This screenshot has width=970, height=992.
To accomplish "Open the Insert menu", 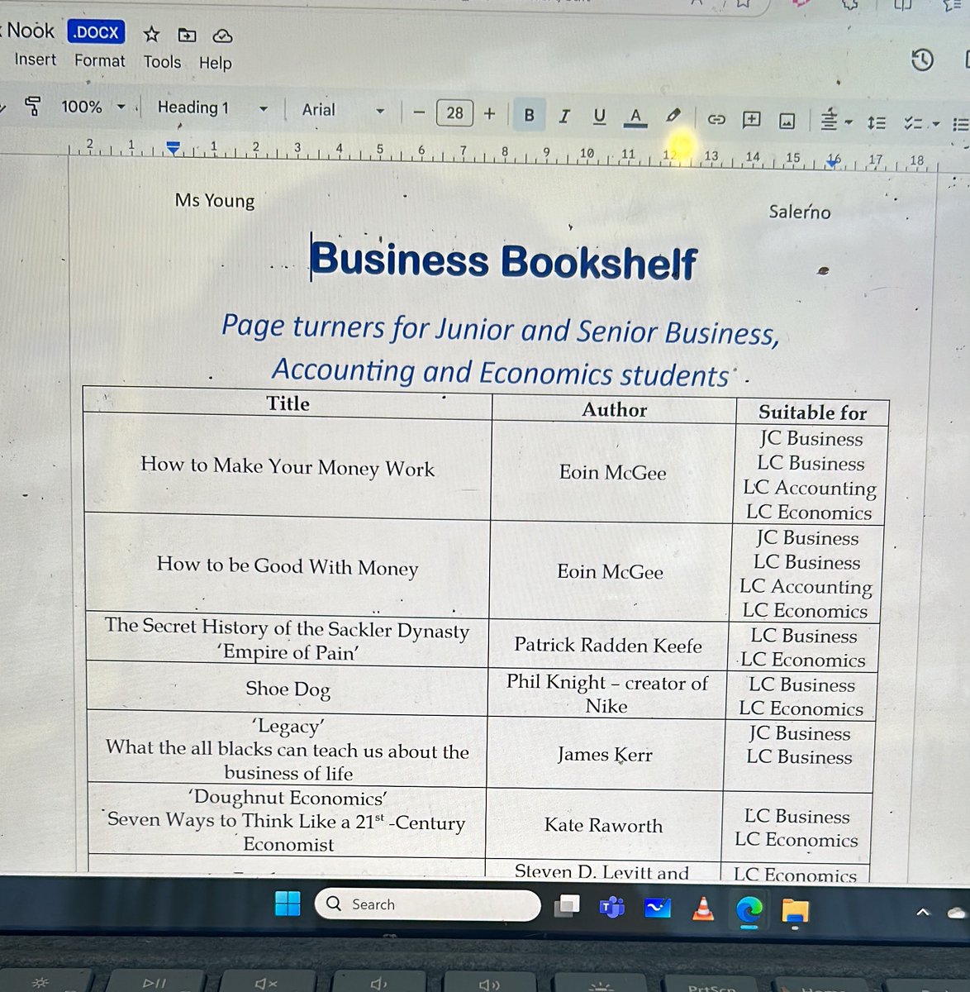I will click(x=36, y=60).
